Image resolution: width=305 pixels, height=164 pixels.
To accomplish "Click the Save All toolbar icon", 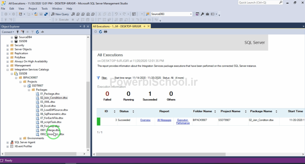I will click(x=46, y=14).
